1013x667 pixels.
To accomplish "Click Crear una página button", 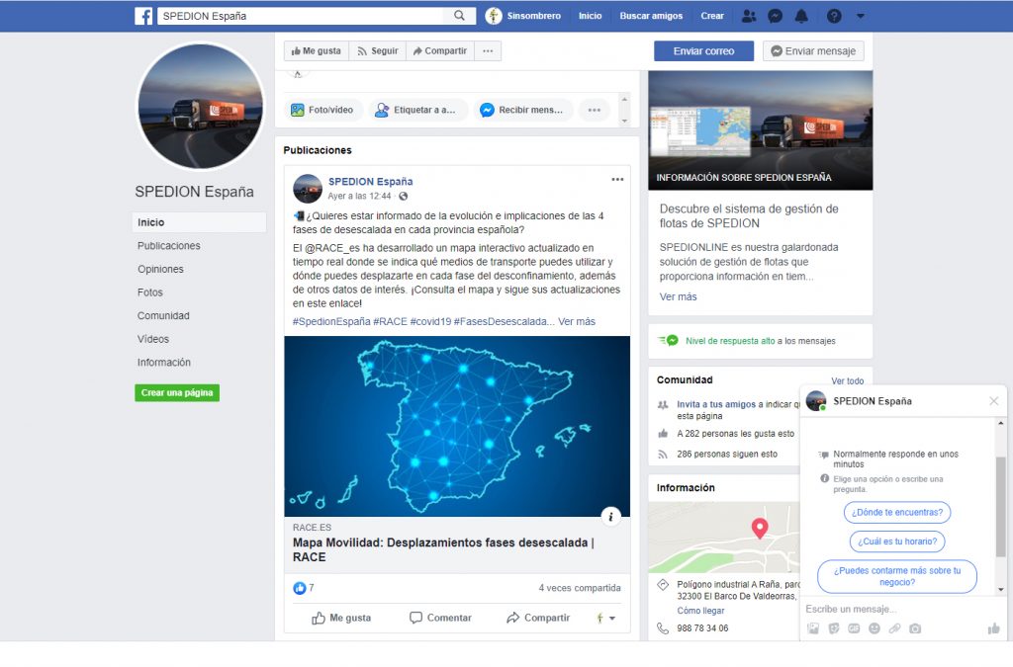I will pos(177,393).
